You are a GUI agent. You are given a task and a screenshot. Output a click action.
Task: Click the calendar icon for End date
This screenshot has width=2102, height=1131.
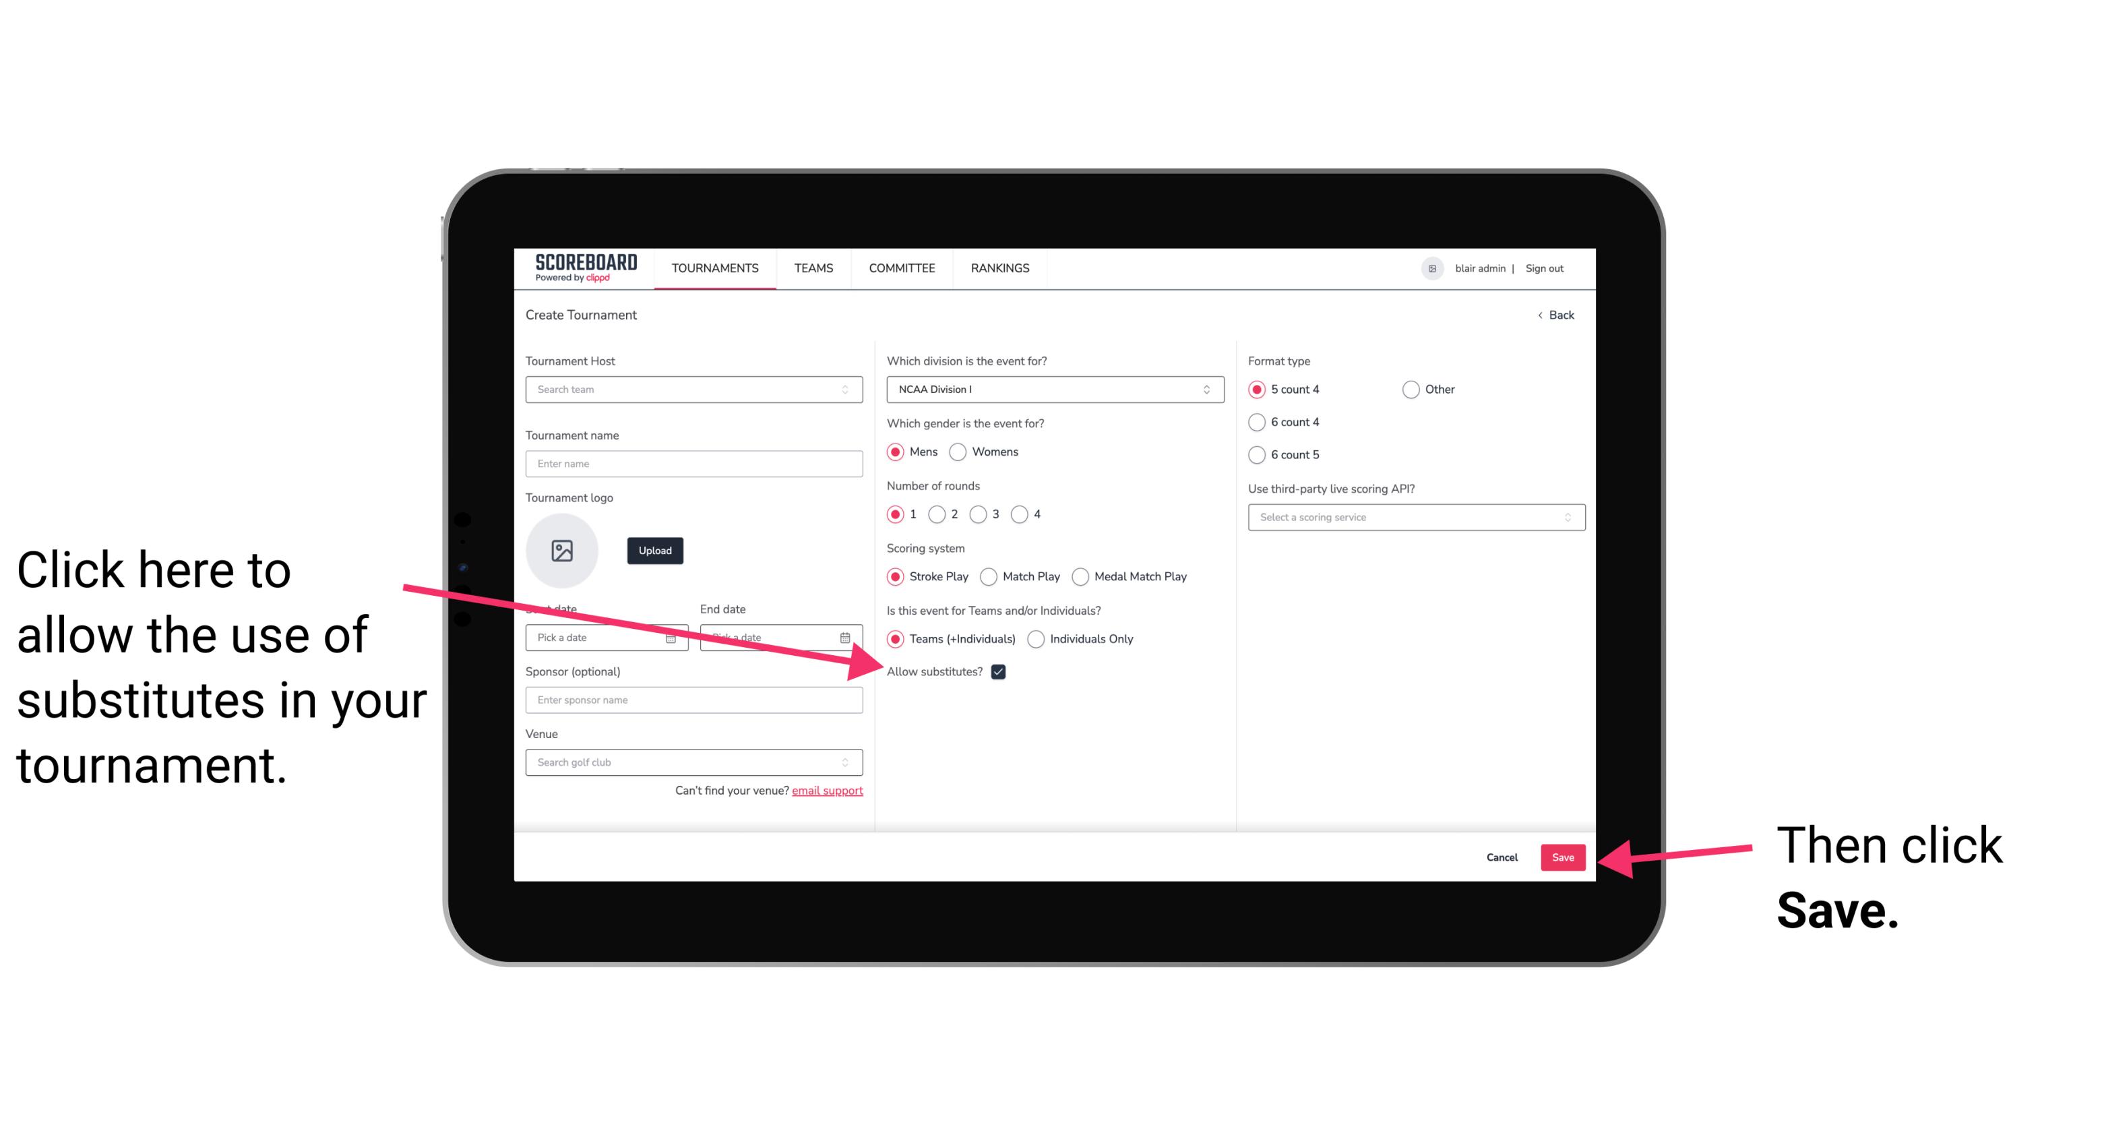(846, 636)
